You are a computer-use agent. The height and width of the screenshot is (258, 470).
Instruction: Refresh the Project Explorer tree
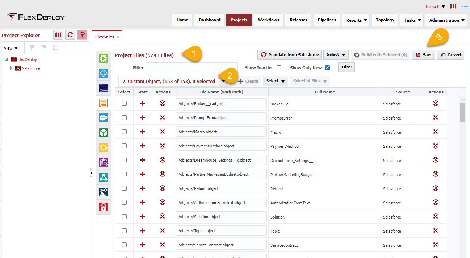click(70, 35)
